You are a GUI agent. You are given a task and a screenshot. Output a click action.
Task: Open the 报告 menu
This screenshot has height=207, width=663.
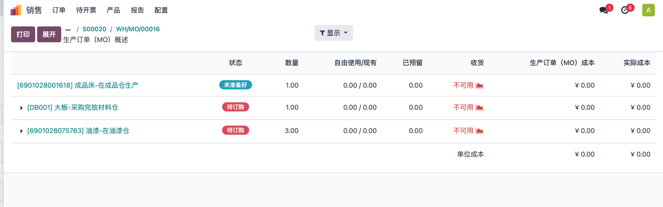pyautogui.click(x=137, y=10)
